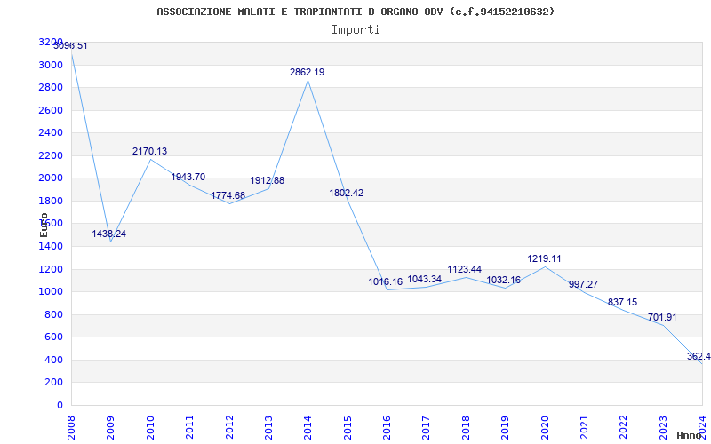Click the 2014 x-axis year label
Viewport: 711px width, 444px height.
308,427
